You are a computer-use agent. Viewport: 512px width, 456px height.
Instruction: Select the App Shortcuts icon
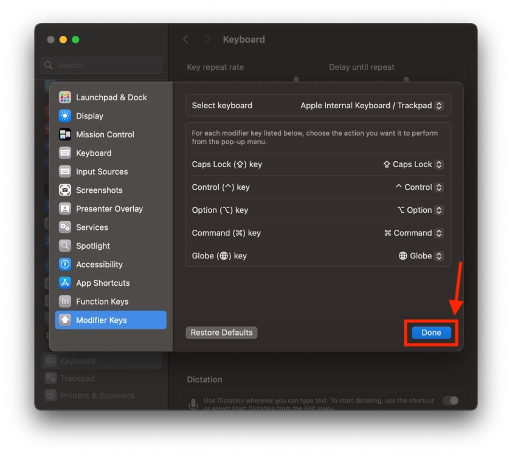tap(65, 283)
